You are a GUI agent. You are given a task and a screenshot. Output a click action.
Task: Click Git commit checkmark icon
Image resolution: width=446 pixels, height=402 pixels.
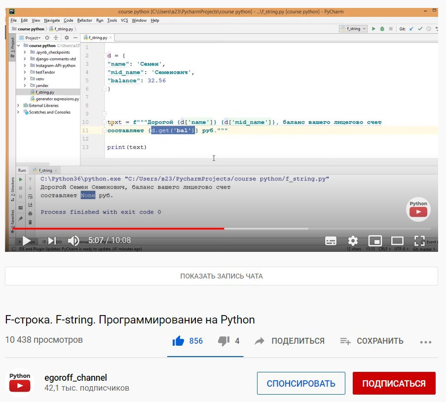pos(420,29)
